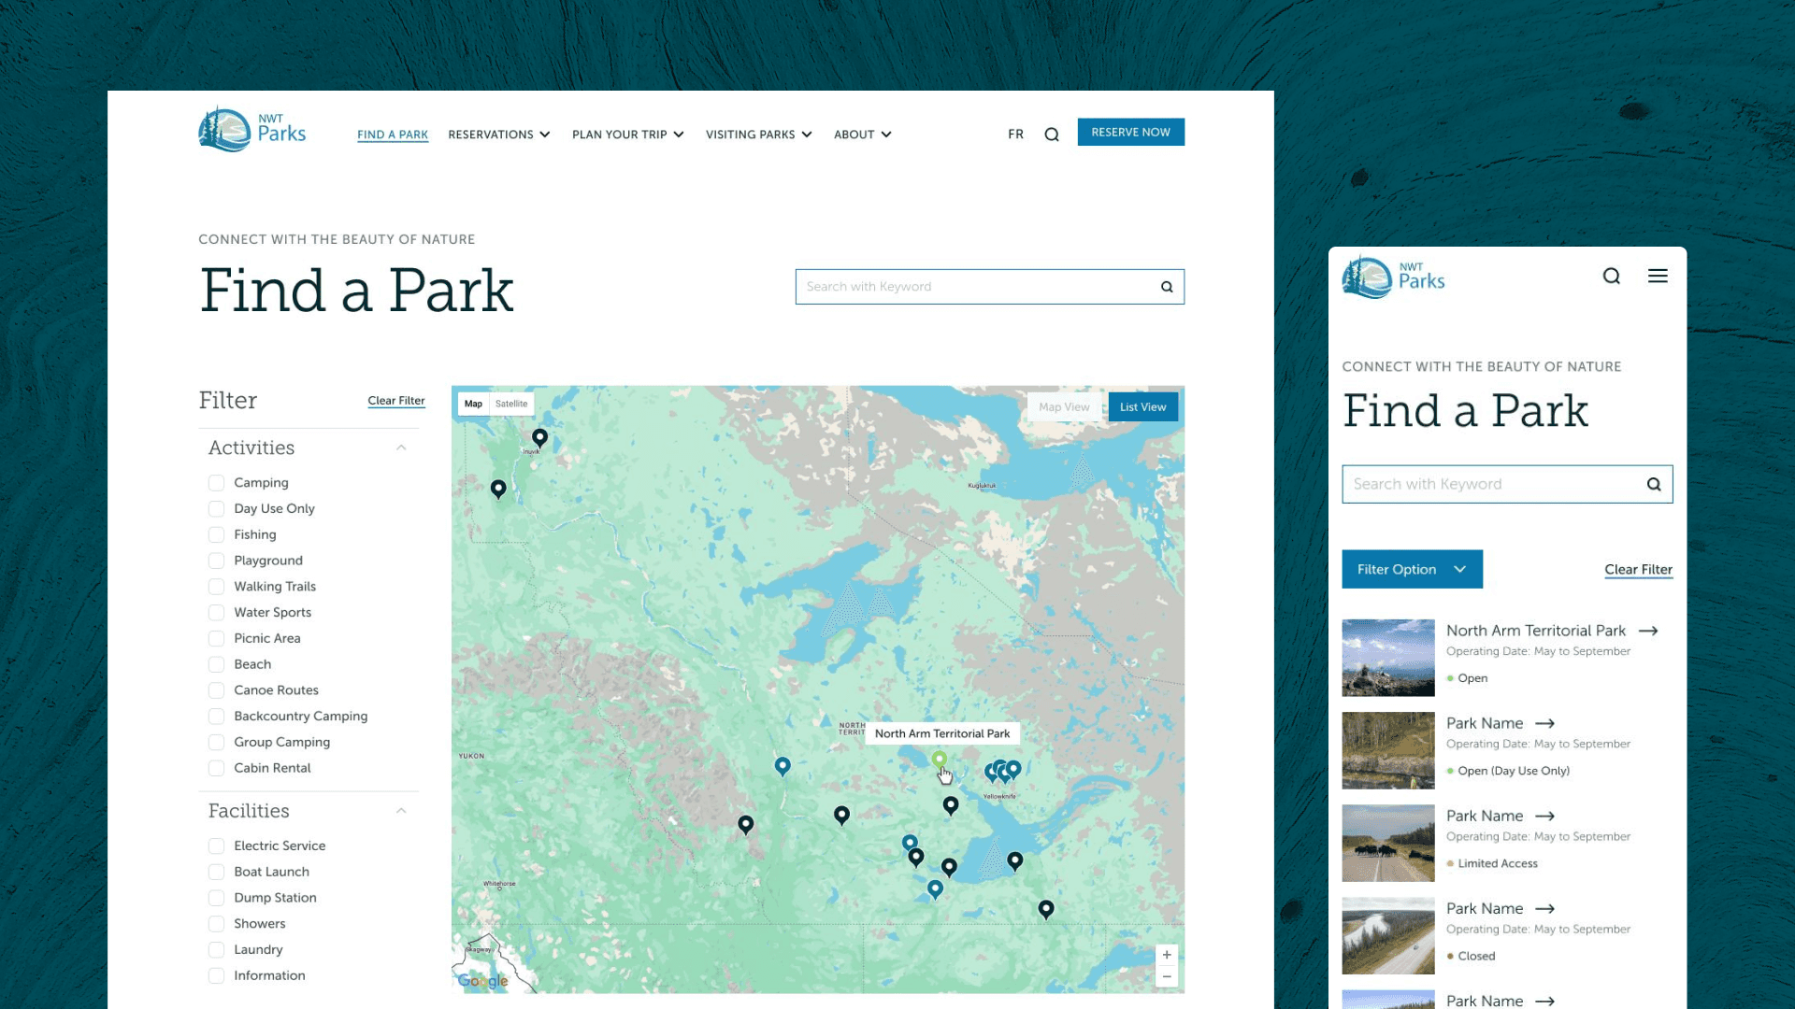
Task: Tick the Dump Station checkbox
Action: pos(216,898)
